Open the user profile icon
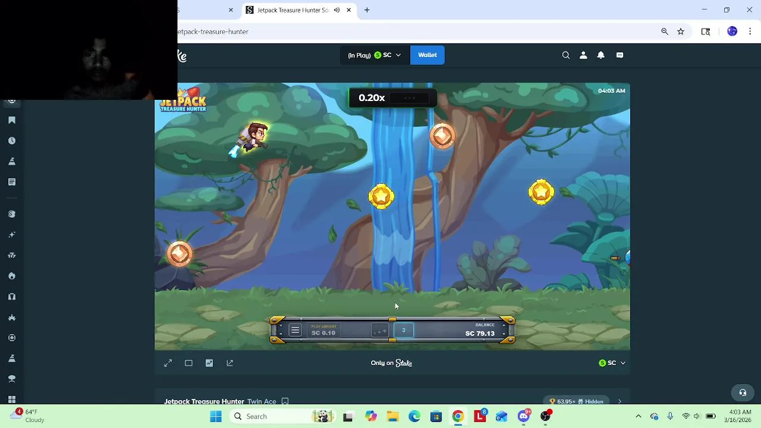 click(583, 55)
